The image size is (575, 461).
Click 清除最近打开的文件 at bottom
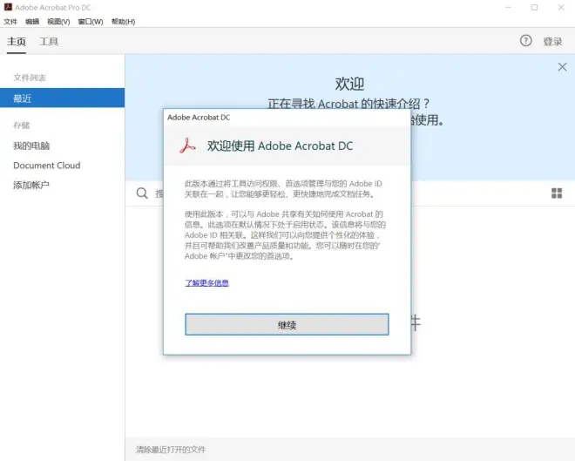point(171,450)
